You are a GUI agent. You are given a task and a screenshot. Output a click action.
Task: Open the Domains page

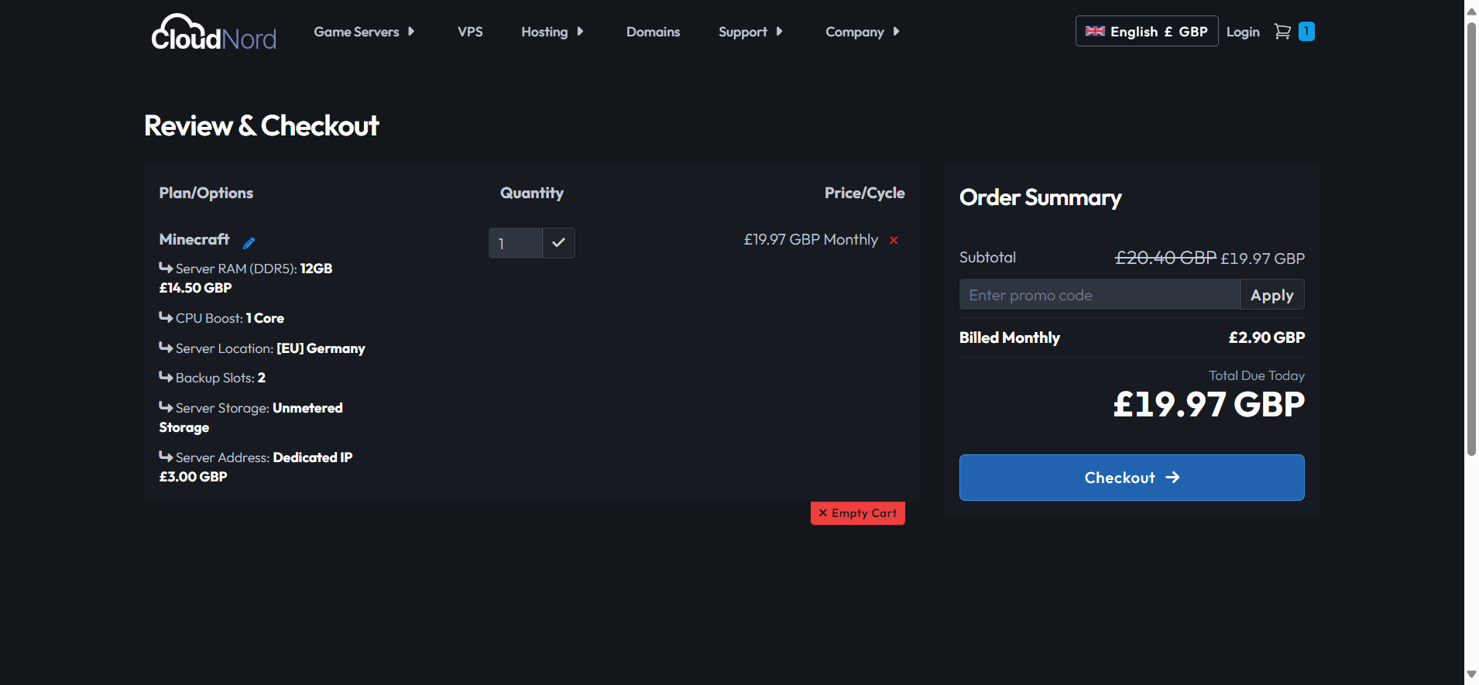pos(653,32)
